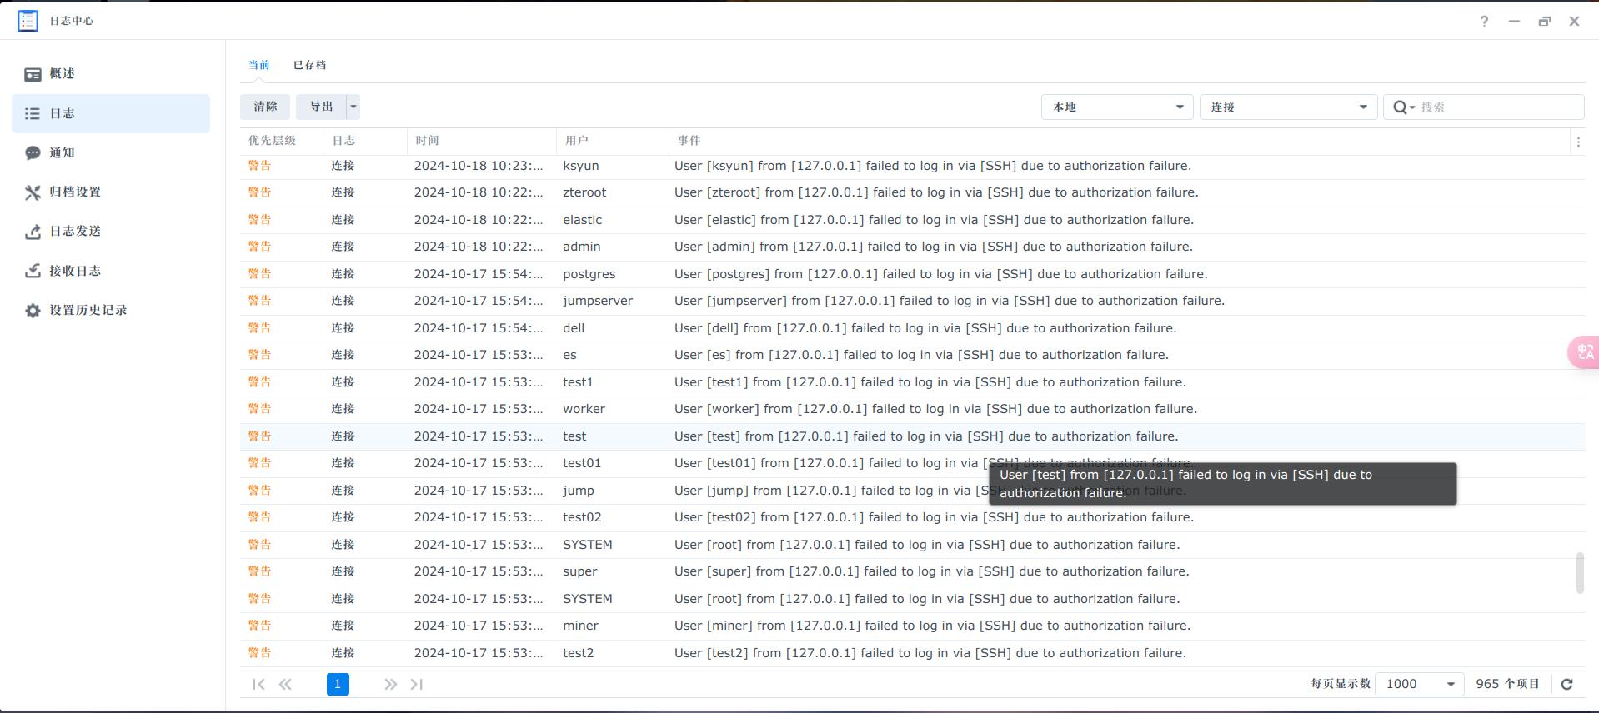Switch to the 当前 tab
1599x713 pixels.
coord(259,65)
